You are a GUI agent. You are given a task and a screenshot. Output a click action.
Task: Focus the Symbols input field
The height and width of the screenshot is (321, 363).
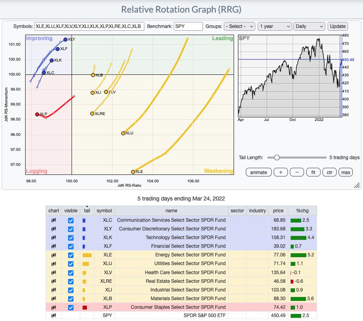tap(89, 26)
